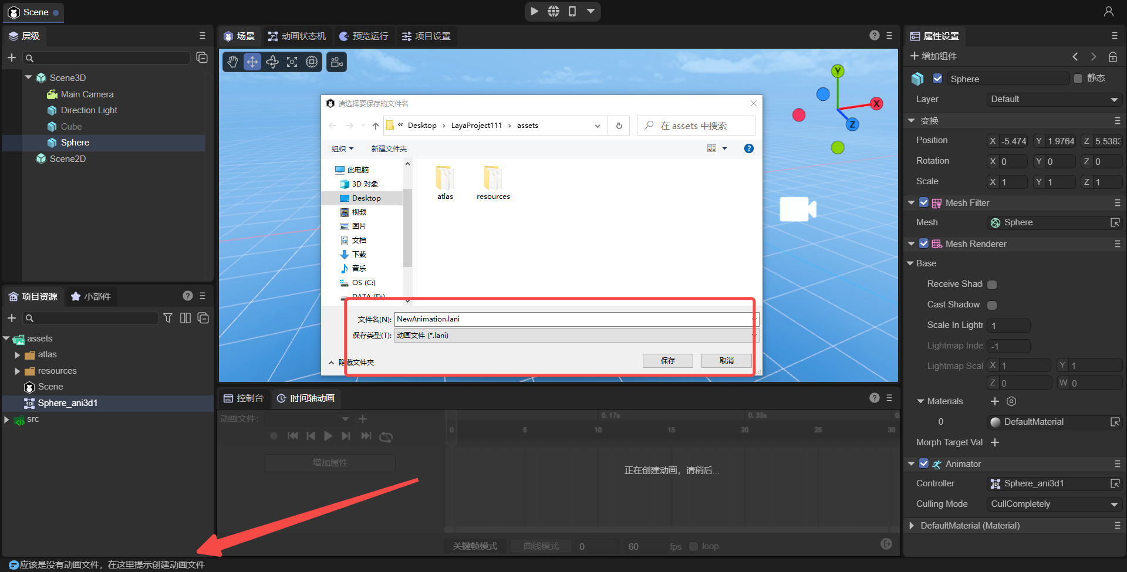Expand the resources folder in assets tree

pos(17,371)
